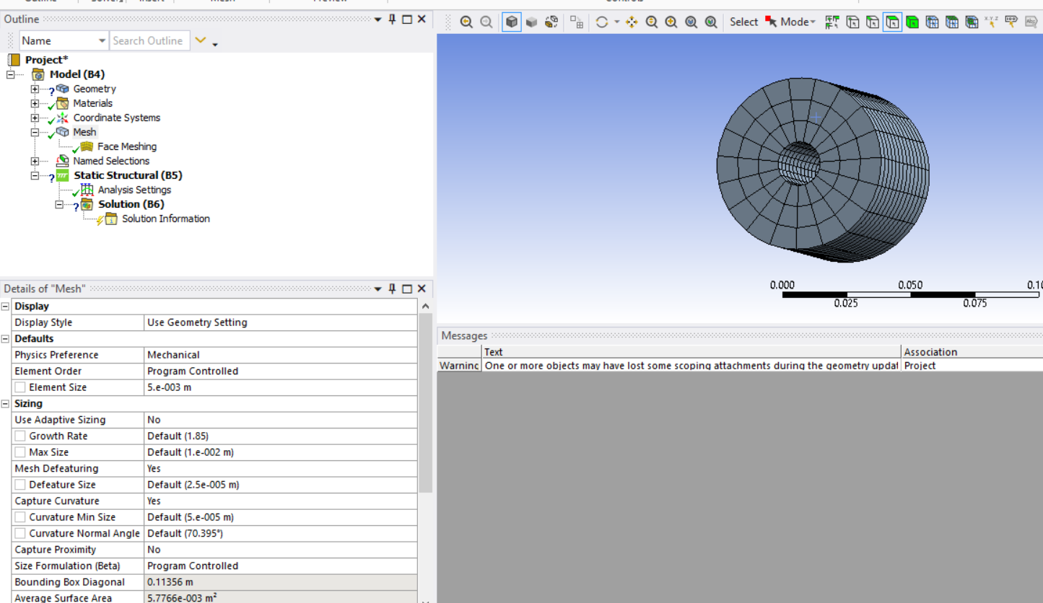1043x603 pixels.
Task: Open the Mode selection dropdown
Action: [798, 22]
